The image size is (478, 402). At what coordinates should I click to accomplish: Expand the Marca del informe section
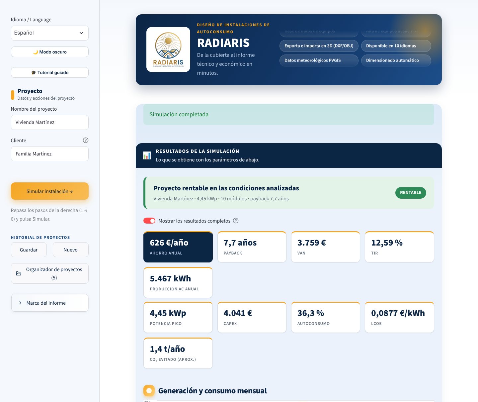click(x=50, y=303)
